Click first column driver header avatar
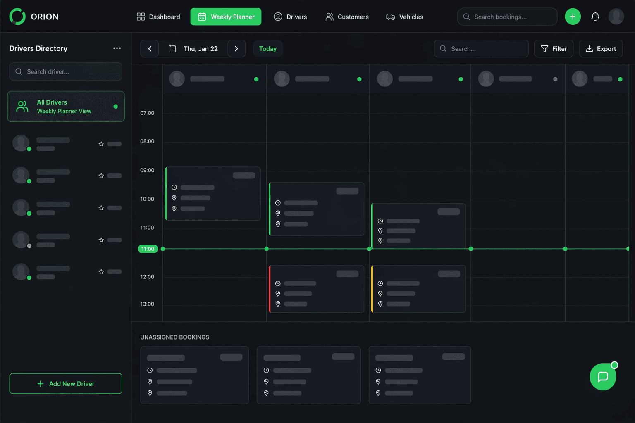635x423 pixels. pos(177,79)
